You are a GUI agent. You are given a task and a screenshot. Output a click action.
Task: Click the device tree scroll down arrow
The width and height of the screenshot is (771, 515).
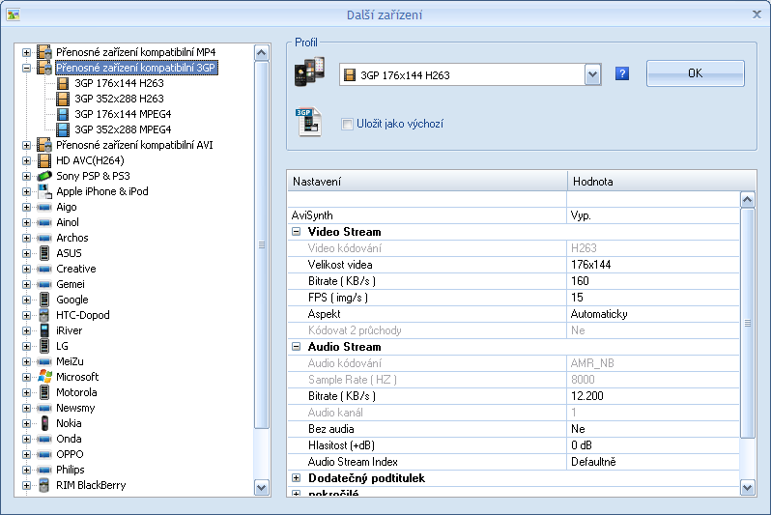pos(261,488)
